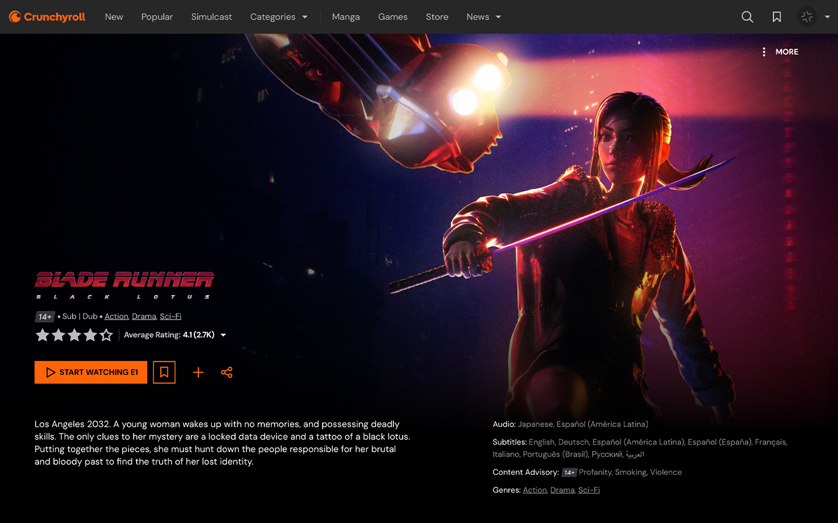Open the Sci-Fi tag under the title

[x=171, y=316]
